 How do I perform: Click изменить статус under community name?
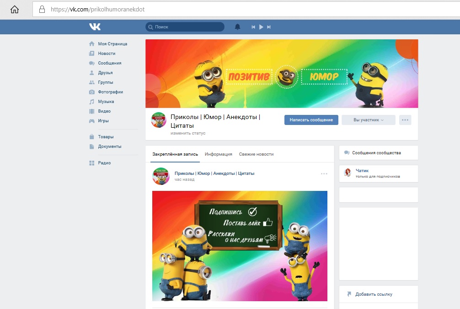(188, 133)
